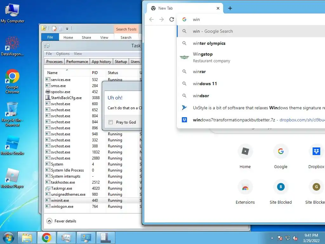Sort processes by Status column header
Viewport: 325px width, 244px height.
click(x=122, y=73)
